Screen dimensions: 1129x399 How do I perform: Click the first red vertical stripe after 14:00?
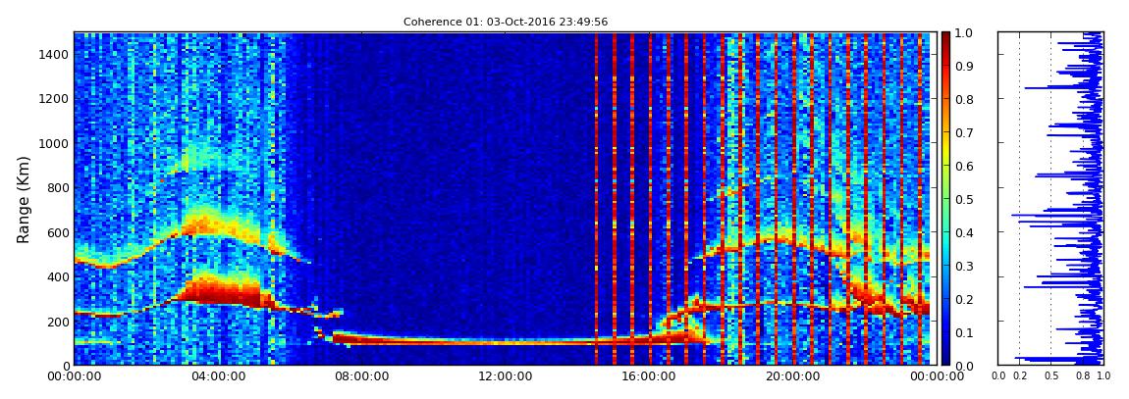tap(597, 198)
